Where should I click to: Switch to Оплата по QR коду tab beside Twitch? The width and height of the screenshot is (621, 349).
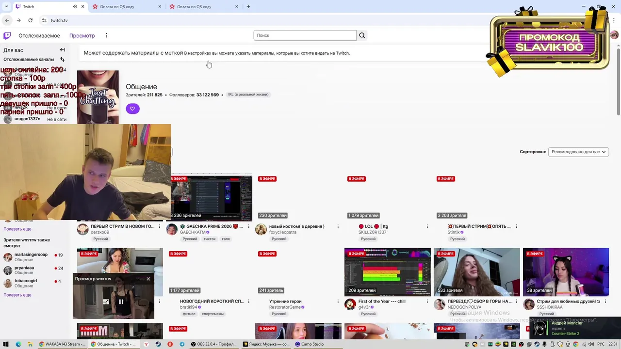point(127,7)
